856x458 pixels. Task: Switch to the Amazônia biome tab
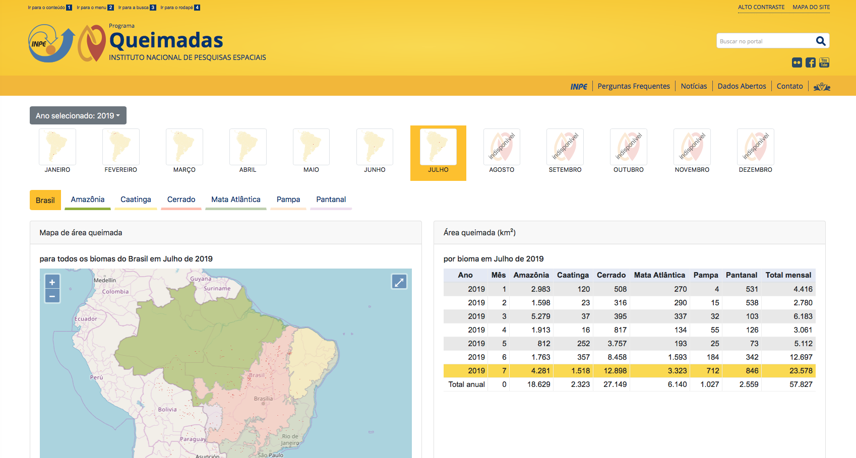coord(88,200)
